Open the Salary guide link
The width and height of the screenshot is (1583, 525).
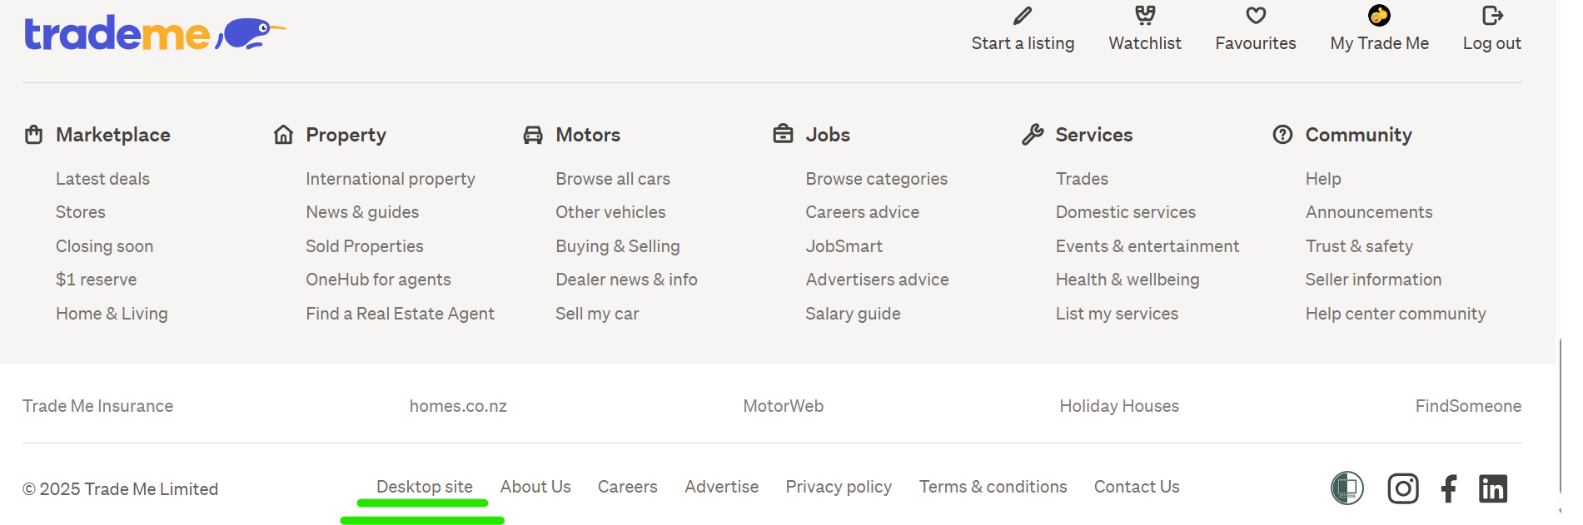(853, 314)
